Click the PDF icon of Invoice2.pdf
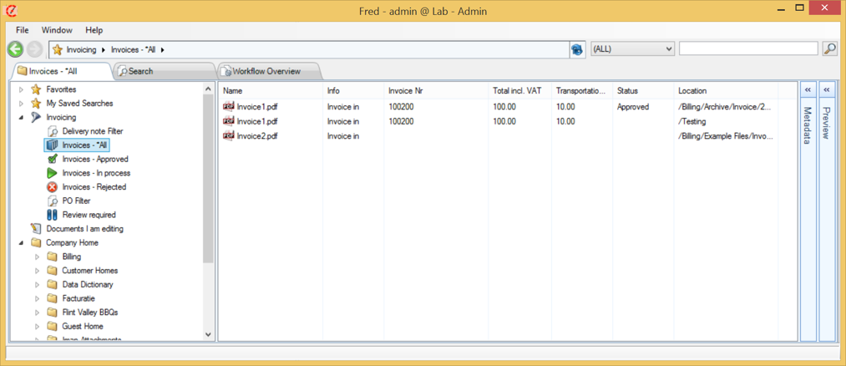Image resolution: width=846 pixels, height=366 pixels. tap(229, 135)
